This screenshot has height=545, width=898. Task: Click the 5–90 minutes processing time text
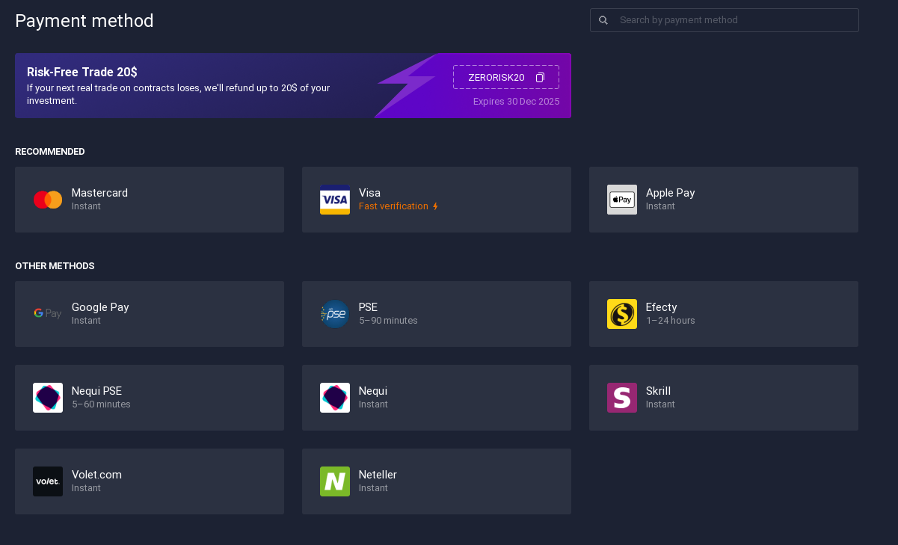[x=388, y=321]
